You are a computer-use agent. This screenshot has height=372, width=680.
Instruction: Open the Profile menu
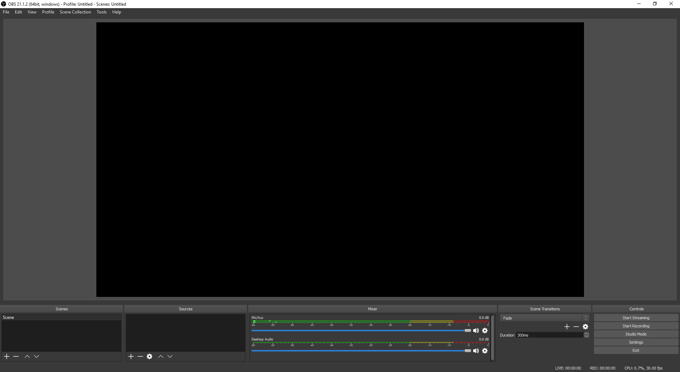(48, 12)
